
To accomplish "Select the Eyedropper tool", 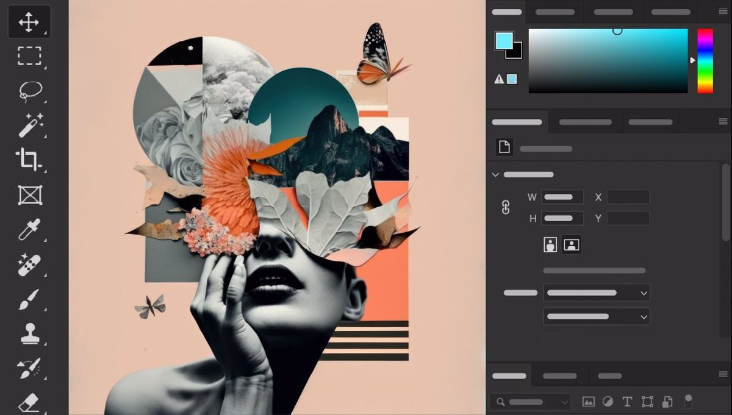I will [x=29, y=230].
